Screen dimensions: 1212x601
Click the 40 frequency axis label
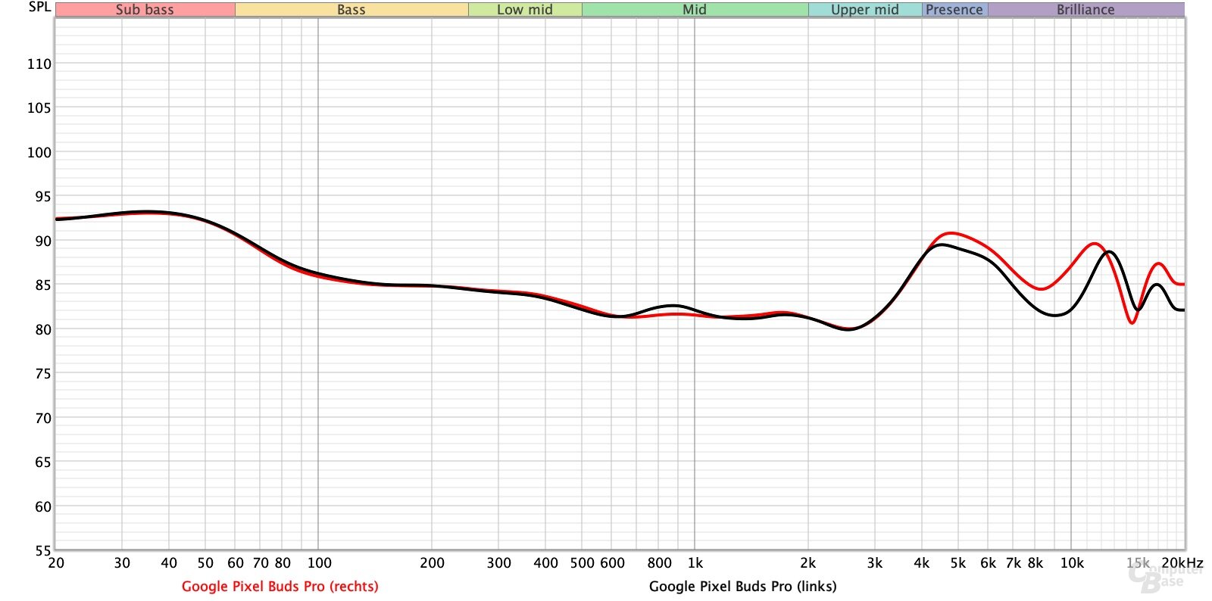(x=169, y=563)
